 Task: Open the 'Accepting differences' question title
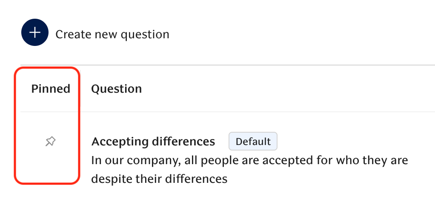(x=153, y=142)
